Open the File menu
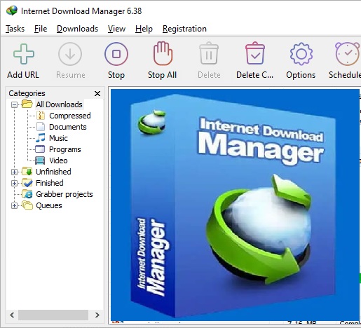This screenshot has height=328, width=361. [41, 29]
